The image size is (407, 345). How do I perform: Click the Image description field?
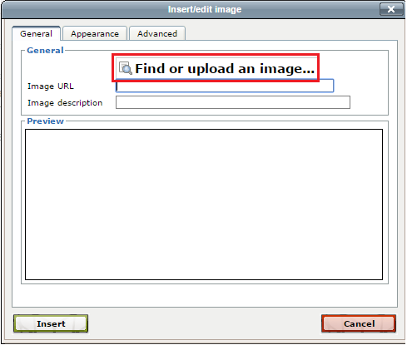[233, 102]
